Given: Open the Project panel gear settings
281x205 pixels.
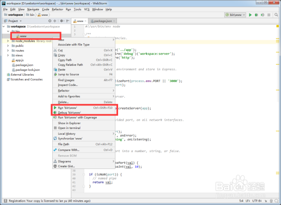Looking at the screenshot, I should pos(62,21).
